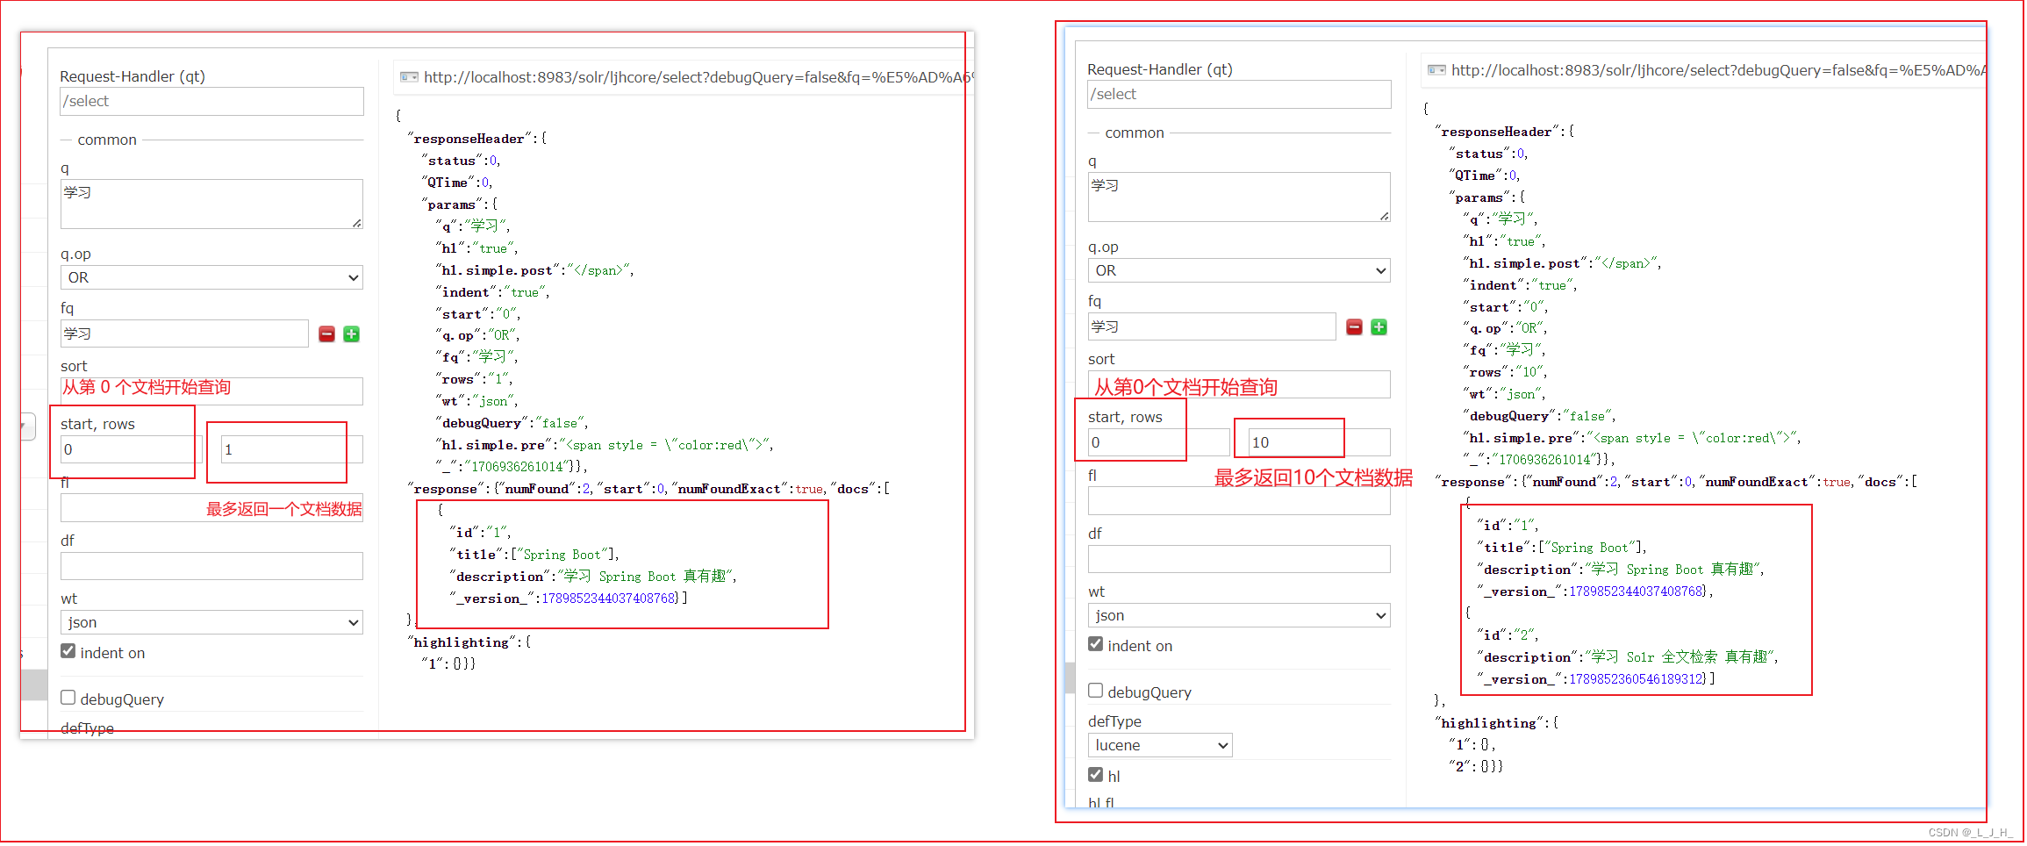This screenshot has width=2027, height=846.
Task: Click the URL icon in left panel
Action: 409,77
